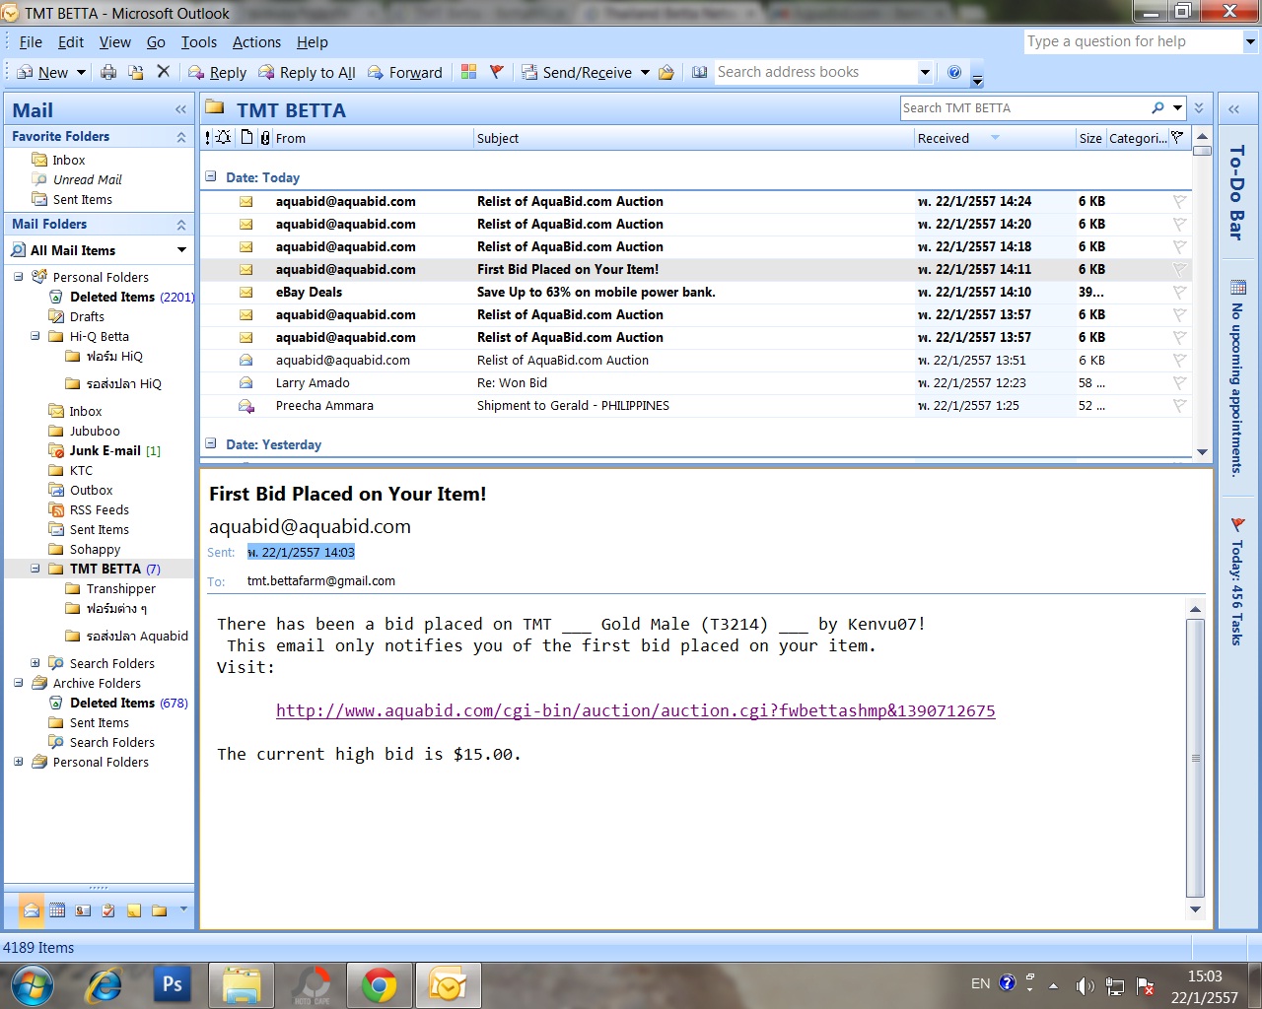Select the Junk E-mail folder
This screenshot has width=1262, height=1009.
point(105,450)
